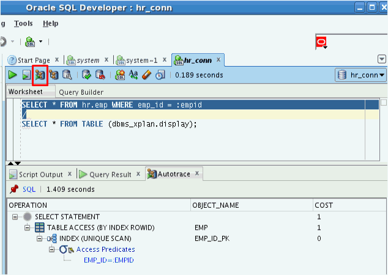This screenshot has width=388, height=275.
Task: Collapse the Access Predicates node
Action: point(51,249)
